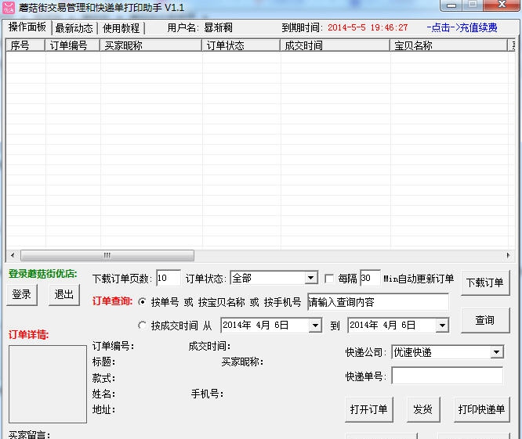Open the 订单状态 dropdown showing 全部
This screenshot has width=522, height=439.
coord(274,278)
